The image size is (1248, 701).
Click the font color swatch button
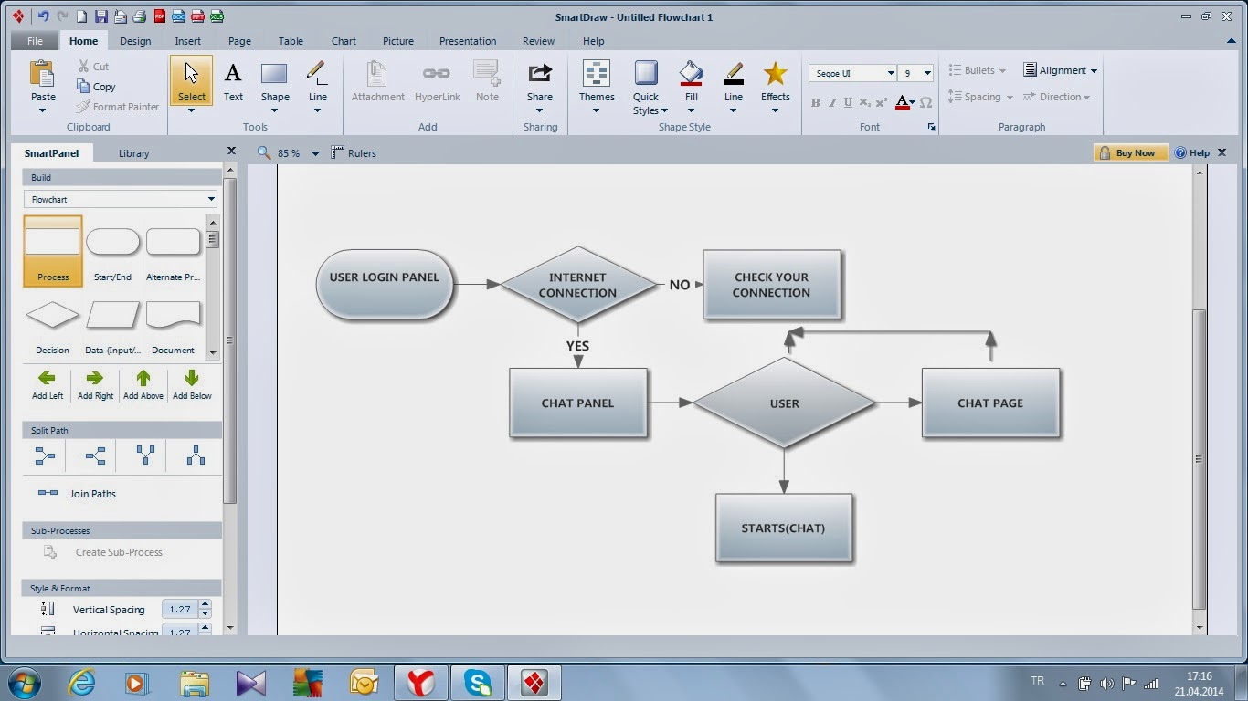click(x=902, y=103)
